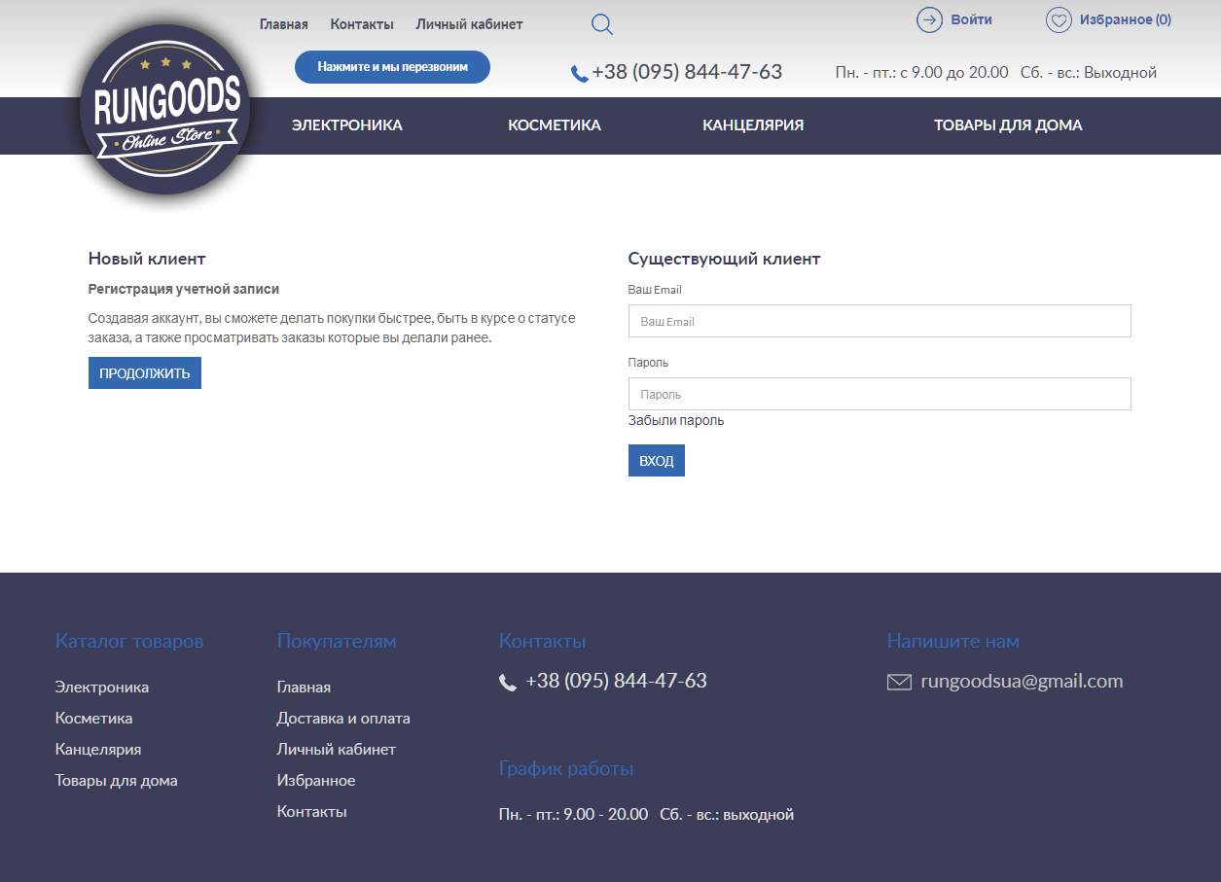The height and width of the screenshot is (882, 1221).
Task: Click the login arrow circle icon
Action: (929, 20)
